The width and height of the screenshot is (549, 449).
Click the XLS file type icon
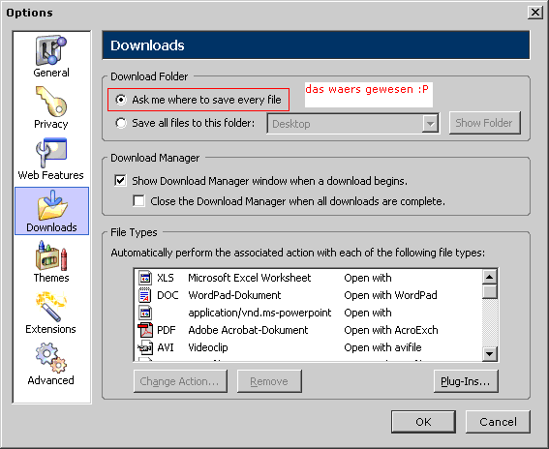(145, 278)
